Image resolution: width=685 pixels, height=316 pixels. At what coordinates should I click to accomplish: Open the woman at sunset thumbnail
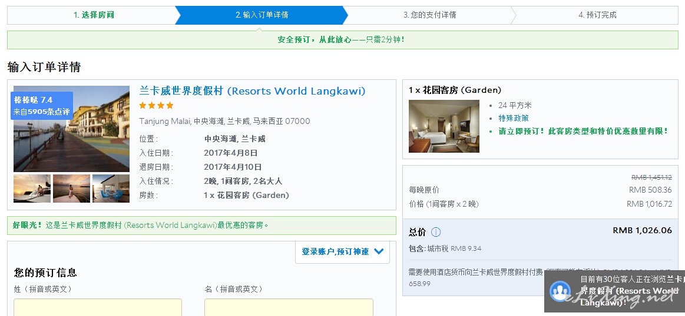72,189
